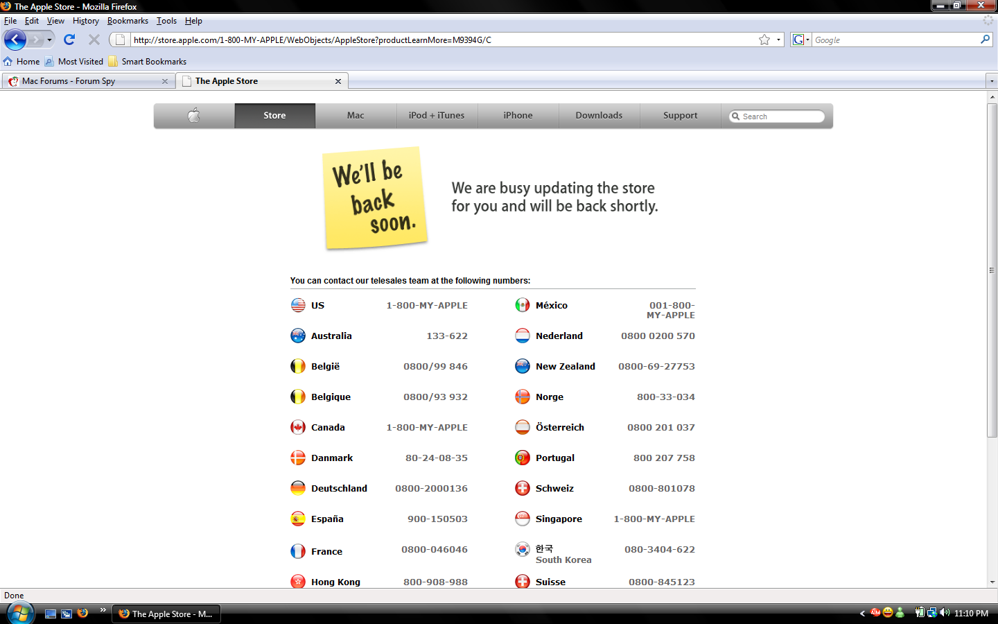
Task: Click the France flag icon
Action: click(298, 551)
